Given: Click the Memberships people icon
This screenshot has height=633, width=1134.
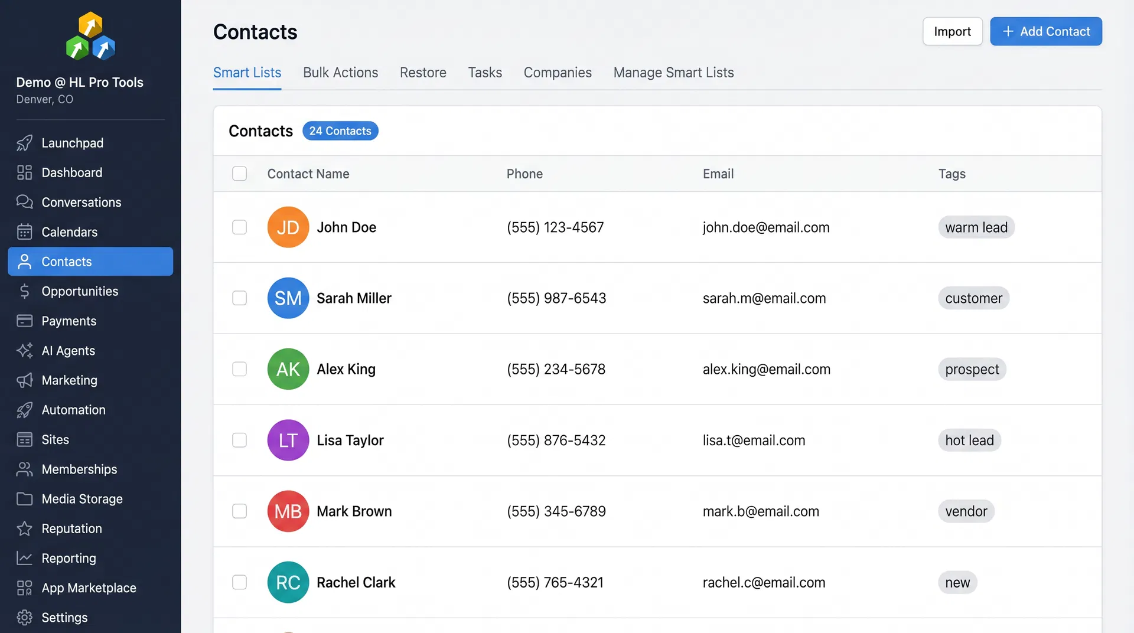Looking at the screenshot, I should click(24, 469).
